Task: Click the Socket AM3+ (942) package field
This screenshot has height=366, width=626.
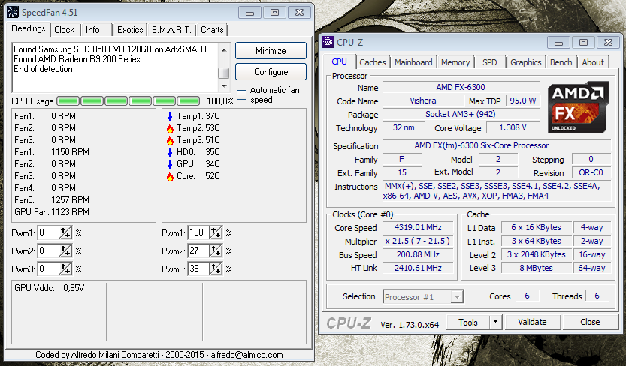Action: click(461, 114)
